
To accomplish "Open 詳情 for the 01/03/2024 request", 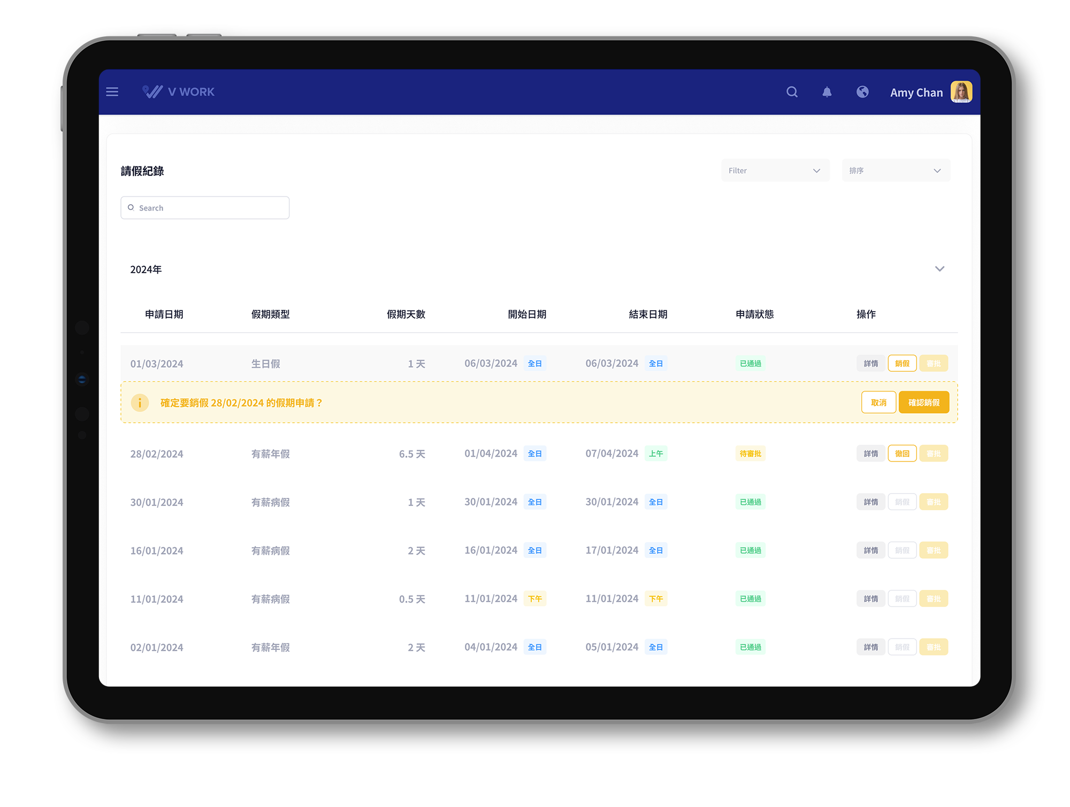I will click(870, 364).
